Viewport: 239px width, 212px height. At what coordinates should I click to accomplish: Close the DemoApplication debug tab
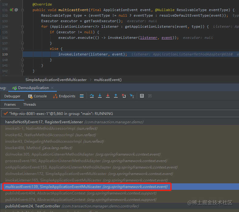point(52,88)
